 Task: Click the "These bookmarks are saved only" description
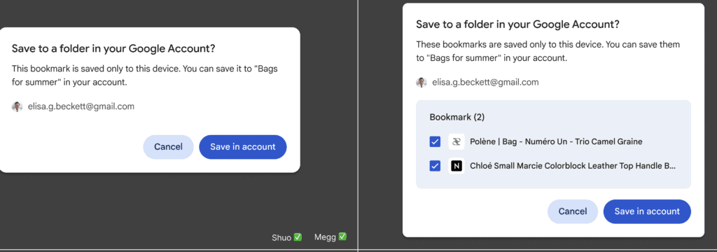pyautogui.click(x=548, y=52)
